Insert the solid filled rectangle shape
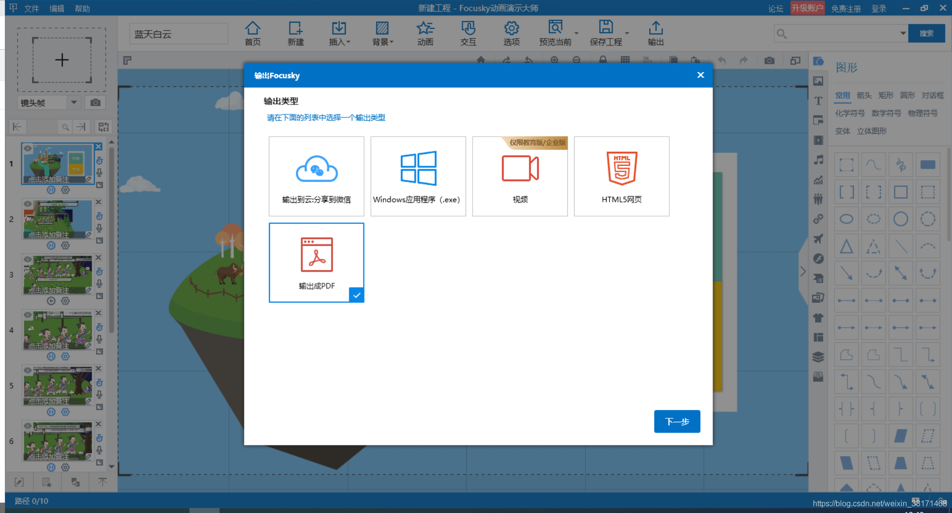Viewport: 952px width, 513px height. click(927, 165)
